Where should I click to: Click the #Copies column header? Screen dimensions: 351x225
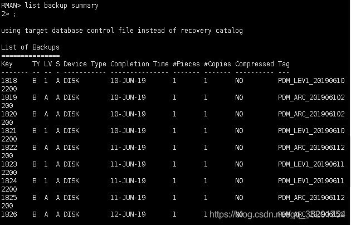tap(217, 64)
